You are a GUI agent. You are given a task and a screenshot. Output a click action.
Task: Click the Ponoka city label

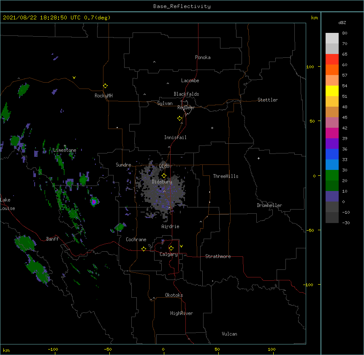pyautogui.click(x=203, y=57)
